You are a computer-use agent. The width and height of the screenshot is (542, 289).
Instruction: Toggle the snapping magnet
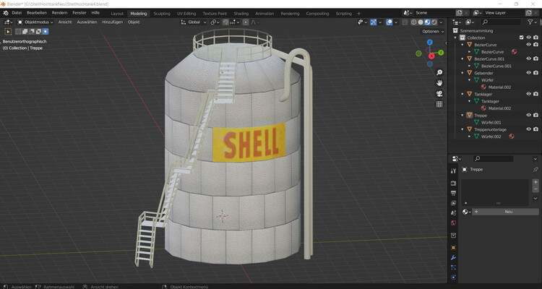pos(225,22)
